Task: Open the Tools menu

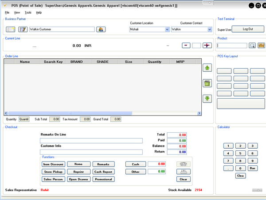Action: [x=28, y=12]
